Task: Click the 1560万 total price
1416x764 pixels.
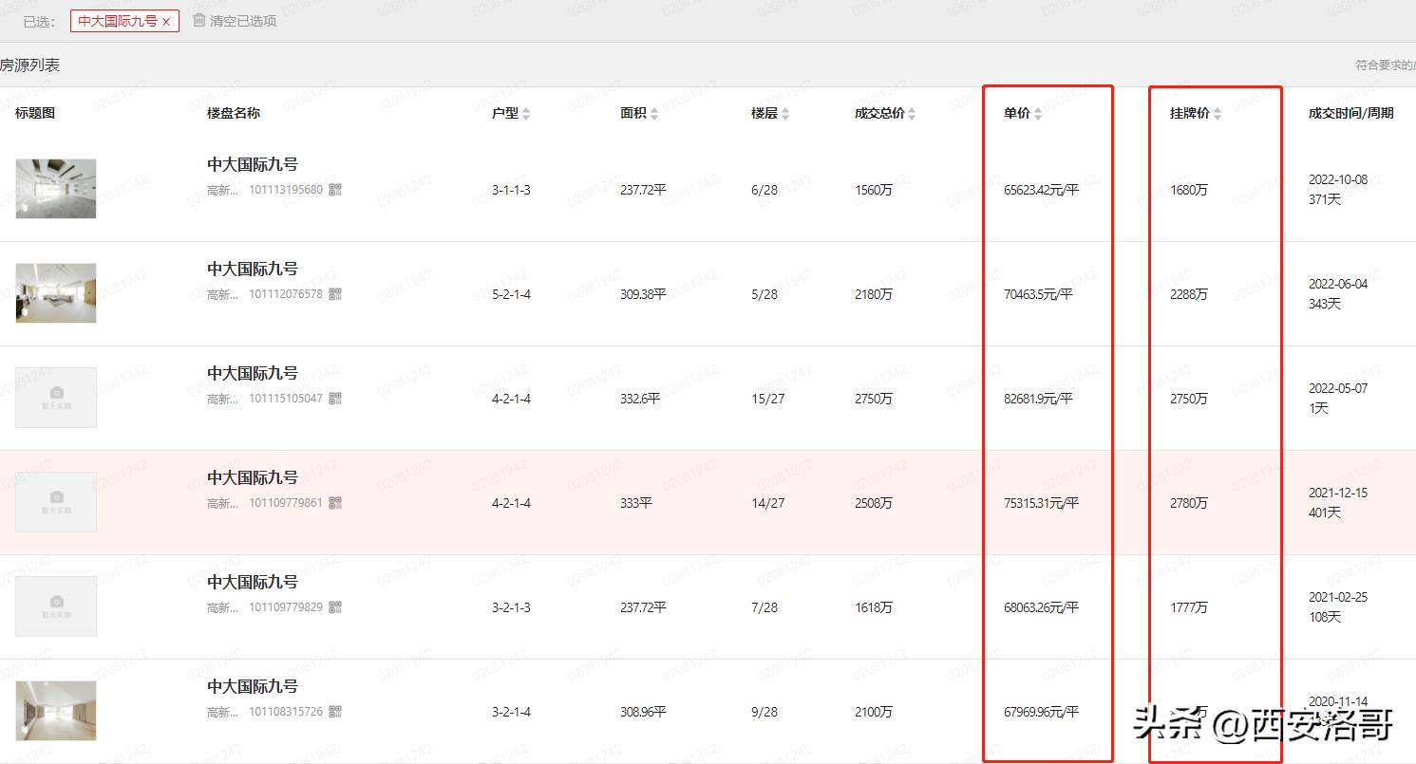Action: (x=874, y=190)
